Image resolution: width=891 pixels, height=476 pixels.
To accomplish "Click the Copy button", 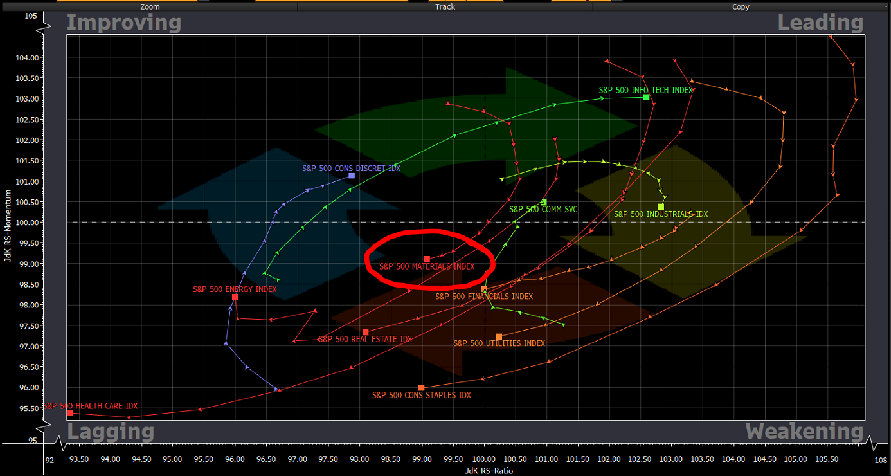I will pos(741,6).
